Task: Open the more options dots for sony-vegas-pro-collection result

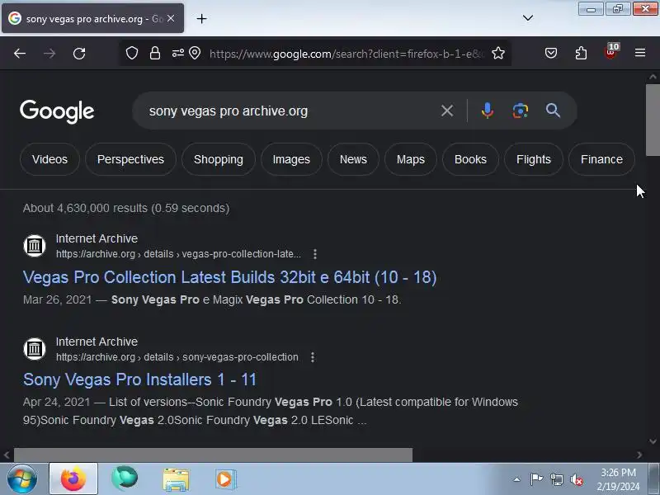Action: [x=313, y=357]
